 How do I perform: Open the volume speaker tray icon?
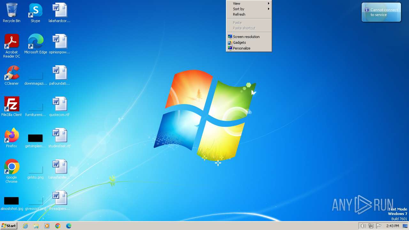coord(363,226)
